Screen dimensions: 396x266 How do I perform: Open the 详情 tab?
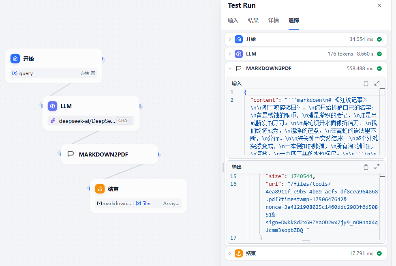pyautogui.click(x=274, y=20)
